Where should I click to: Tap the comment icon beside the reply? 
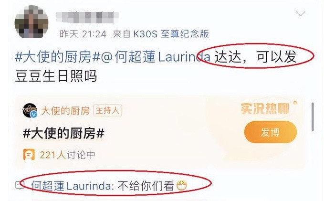(x=20, y=185)
